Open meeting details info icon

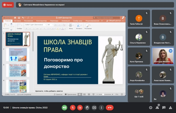point(150,108)
